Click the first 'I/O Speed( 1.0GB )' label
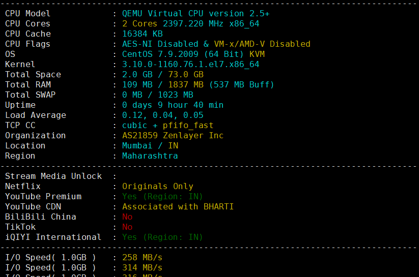 [50, 258]
